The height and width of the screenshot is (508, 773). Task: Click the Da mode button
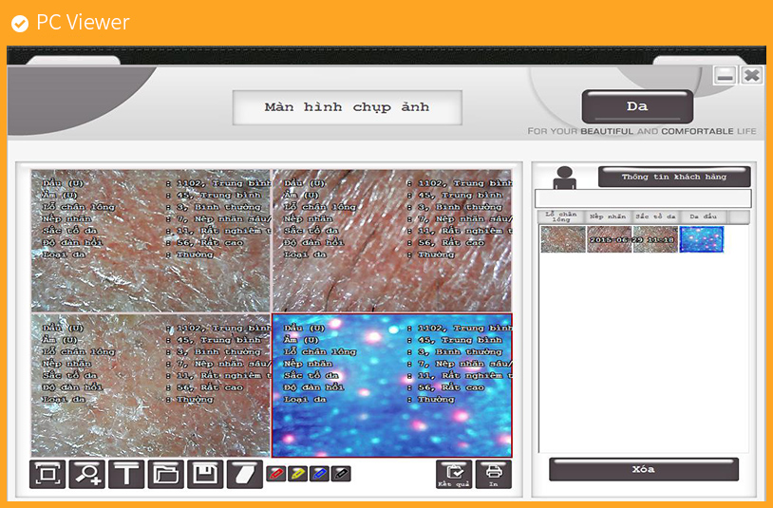click(x=637, y=106)
